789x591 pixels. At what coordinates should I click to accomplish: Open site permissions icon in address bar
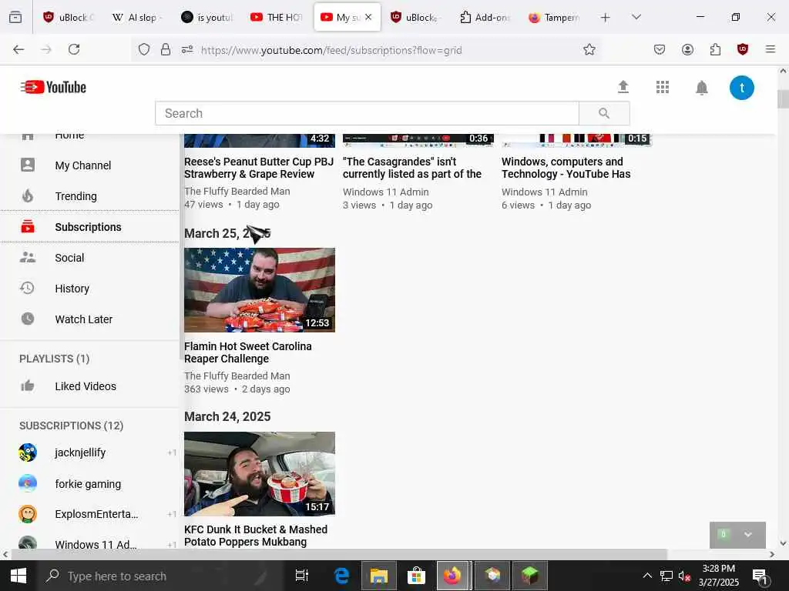click(187, 49)
